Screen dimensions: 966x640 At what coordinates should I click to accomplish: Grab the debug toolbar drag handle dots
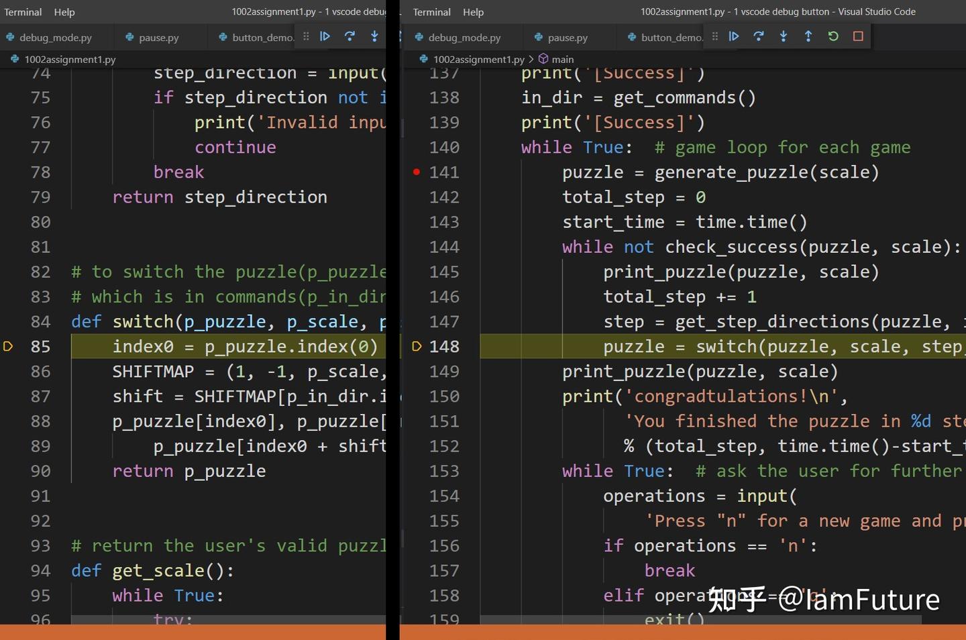coord(714,37)
